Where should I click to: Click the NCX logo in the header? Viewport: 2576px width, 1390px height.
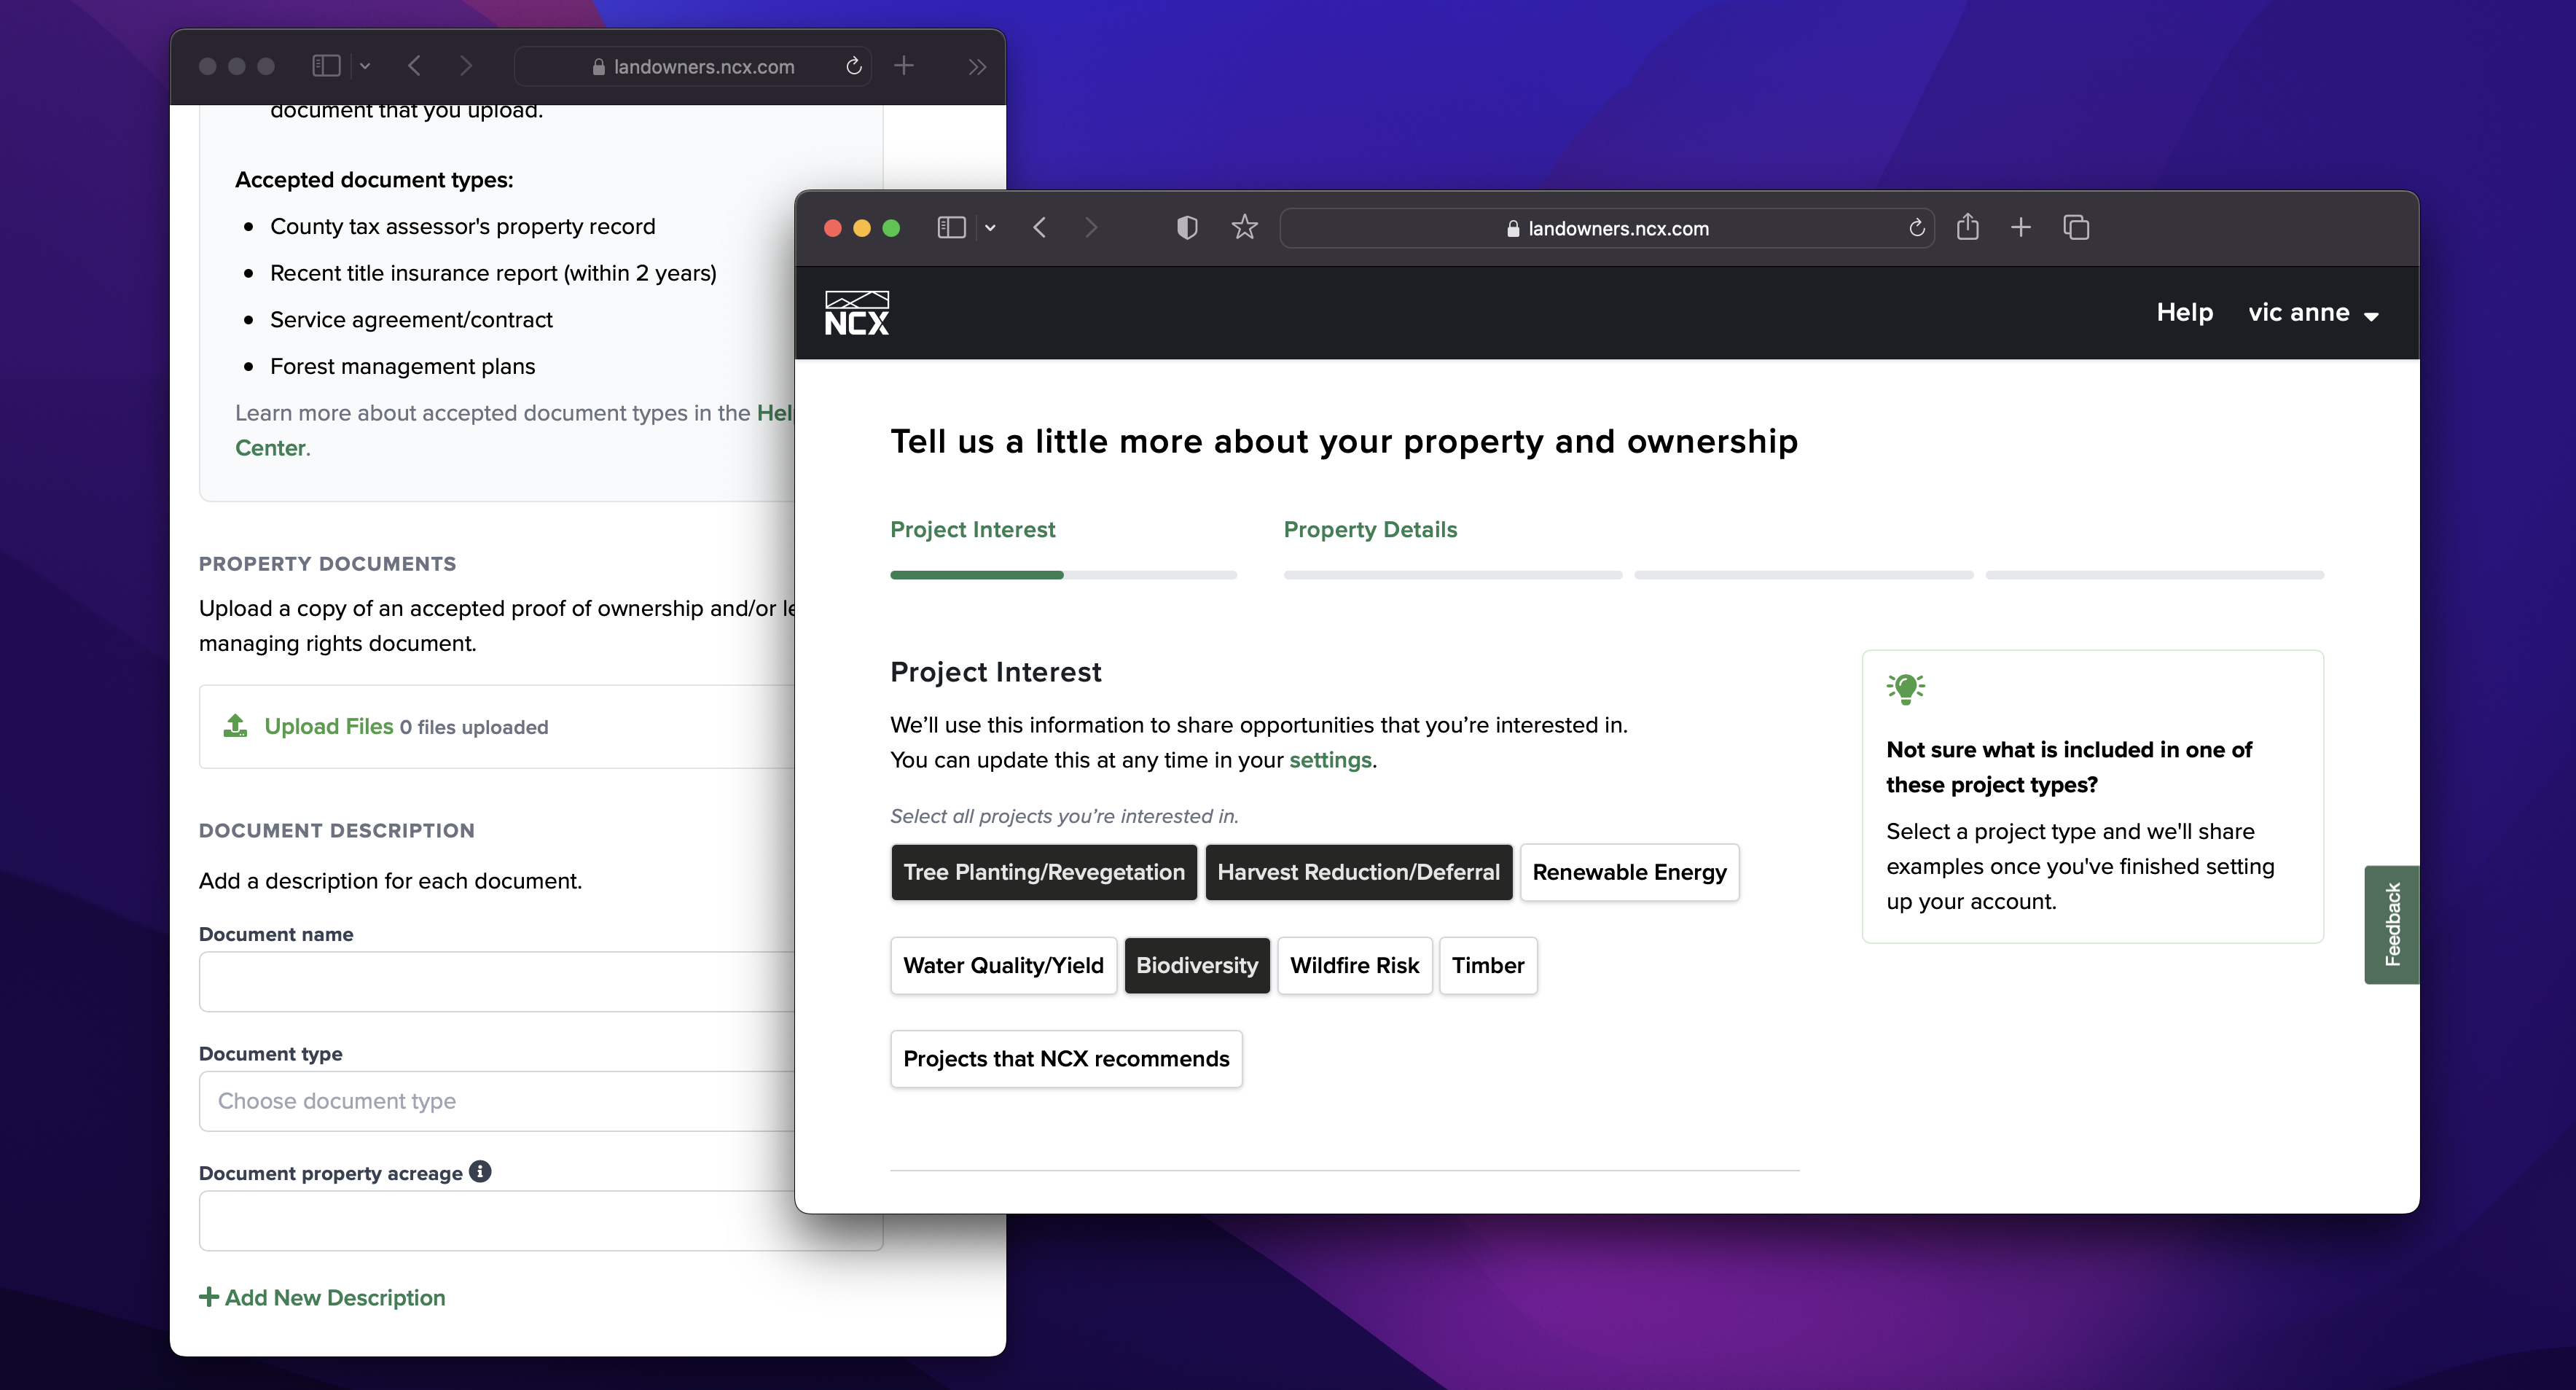click(856, 313)
